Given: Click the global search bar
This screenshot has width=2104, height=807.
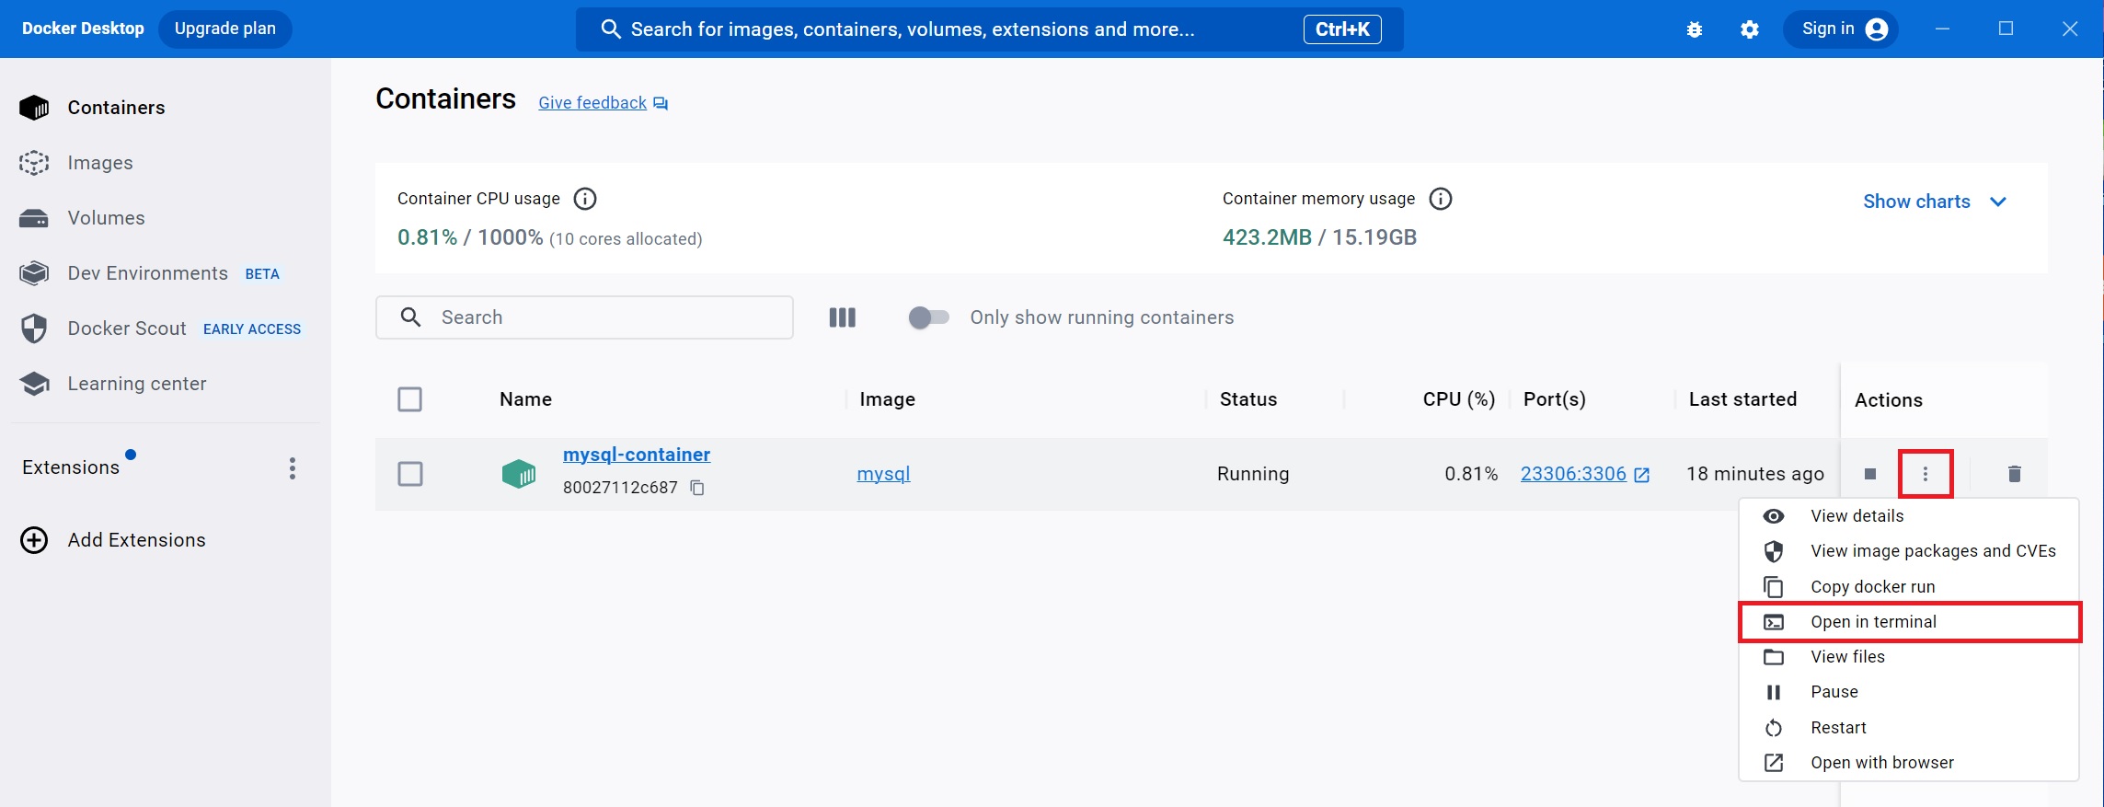Looking at the screenshot, I should (x=989, y=29).
